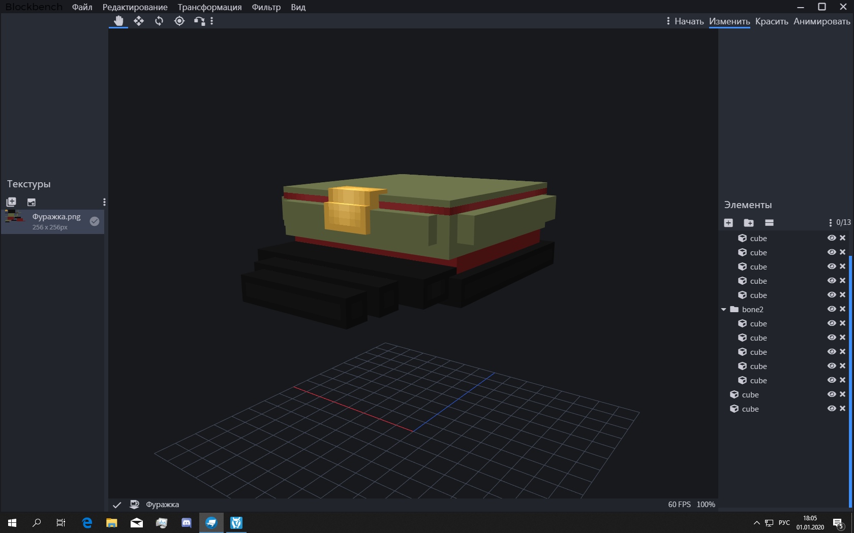Screen dimensions: 854x533
Task: Open Task View on the taskbar
Action: 61,523
